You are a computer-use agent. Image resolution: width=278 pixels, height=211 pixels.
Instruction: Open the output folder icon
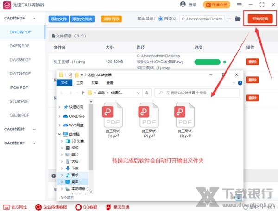tap(238, 19)
